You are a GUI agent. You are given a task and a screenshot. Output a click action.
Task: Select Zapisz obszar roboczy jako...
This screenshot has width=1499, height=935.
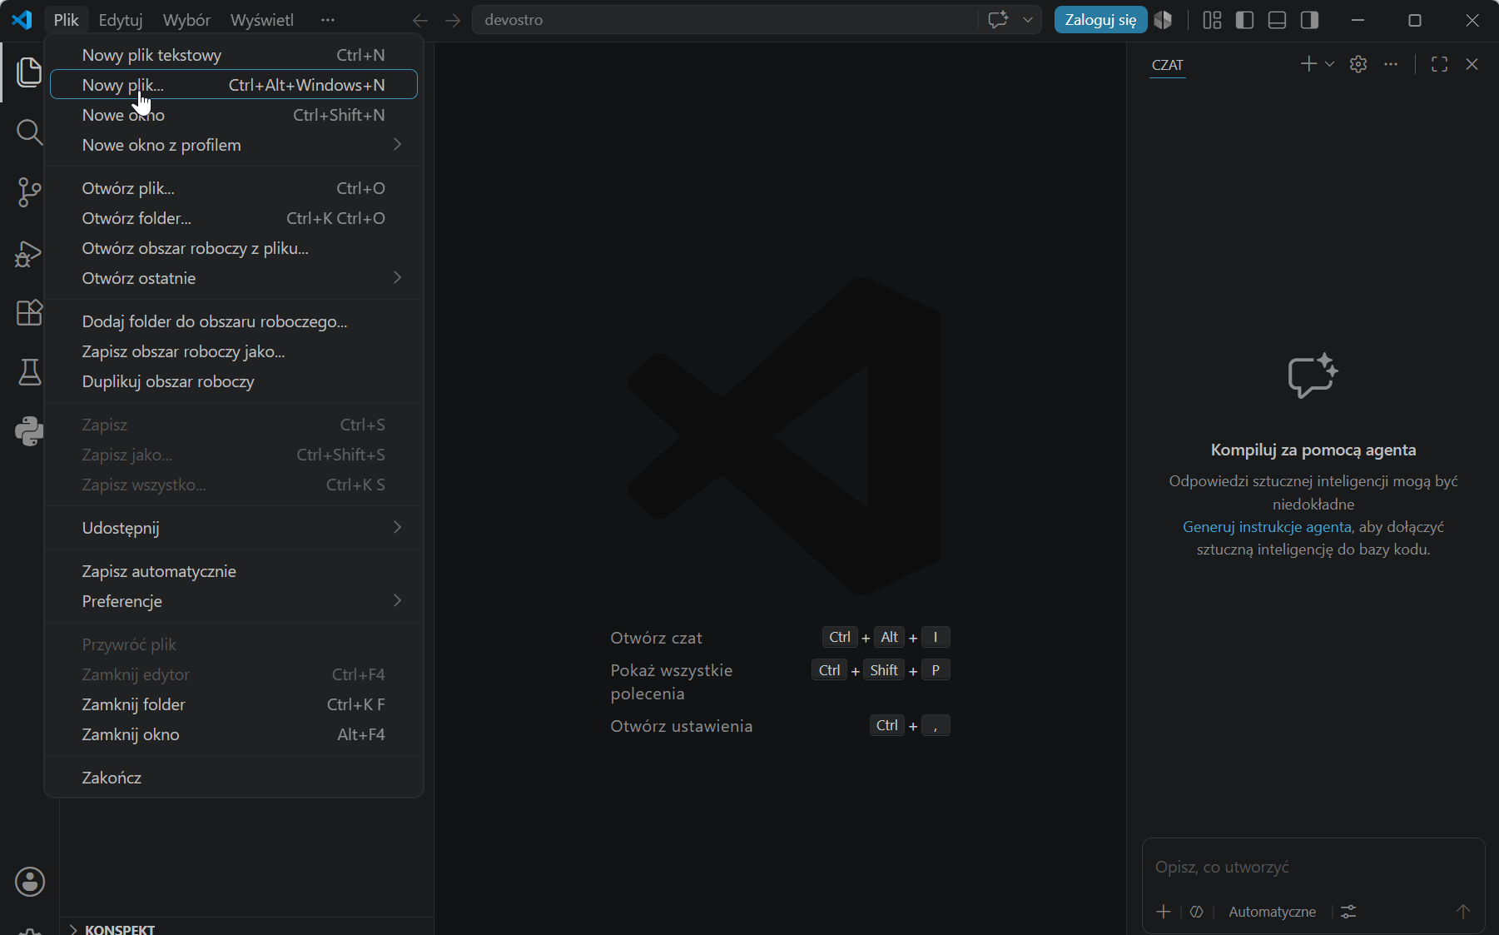point(234,351)
